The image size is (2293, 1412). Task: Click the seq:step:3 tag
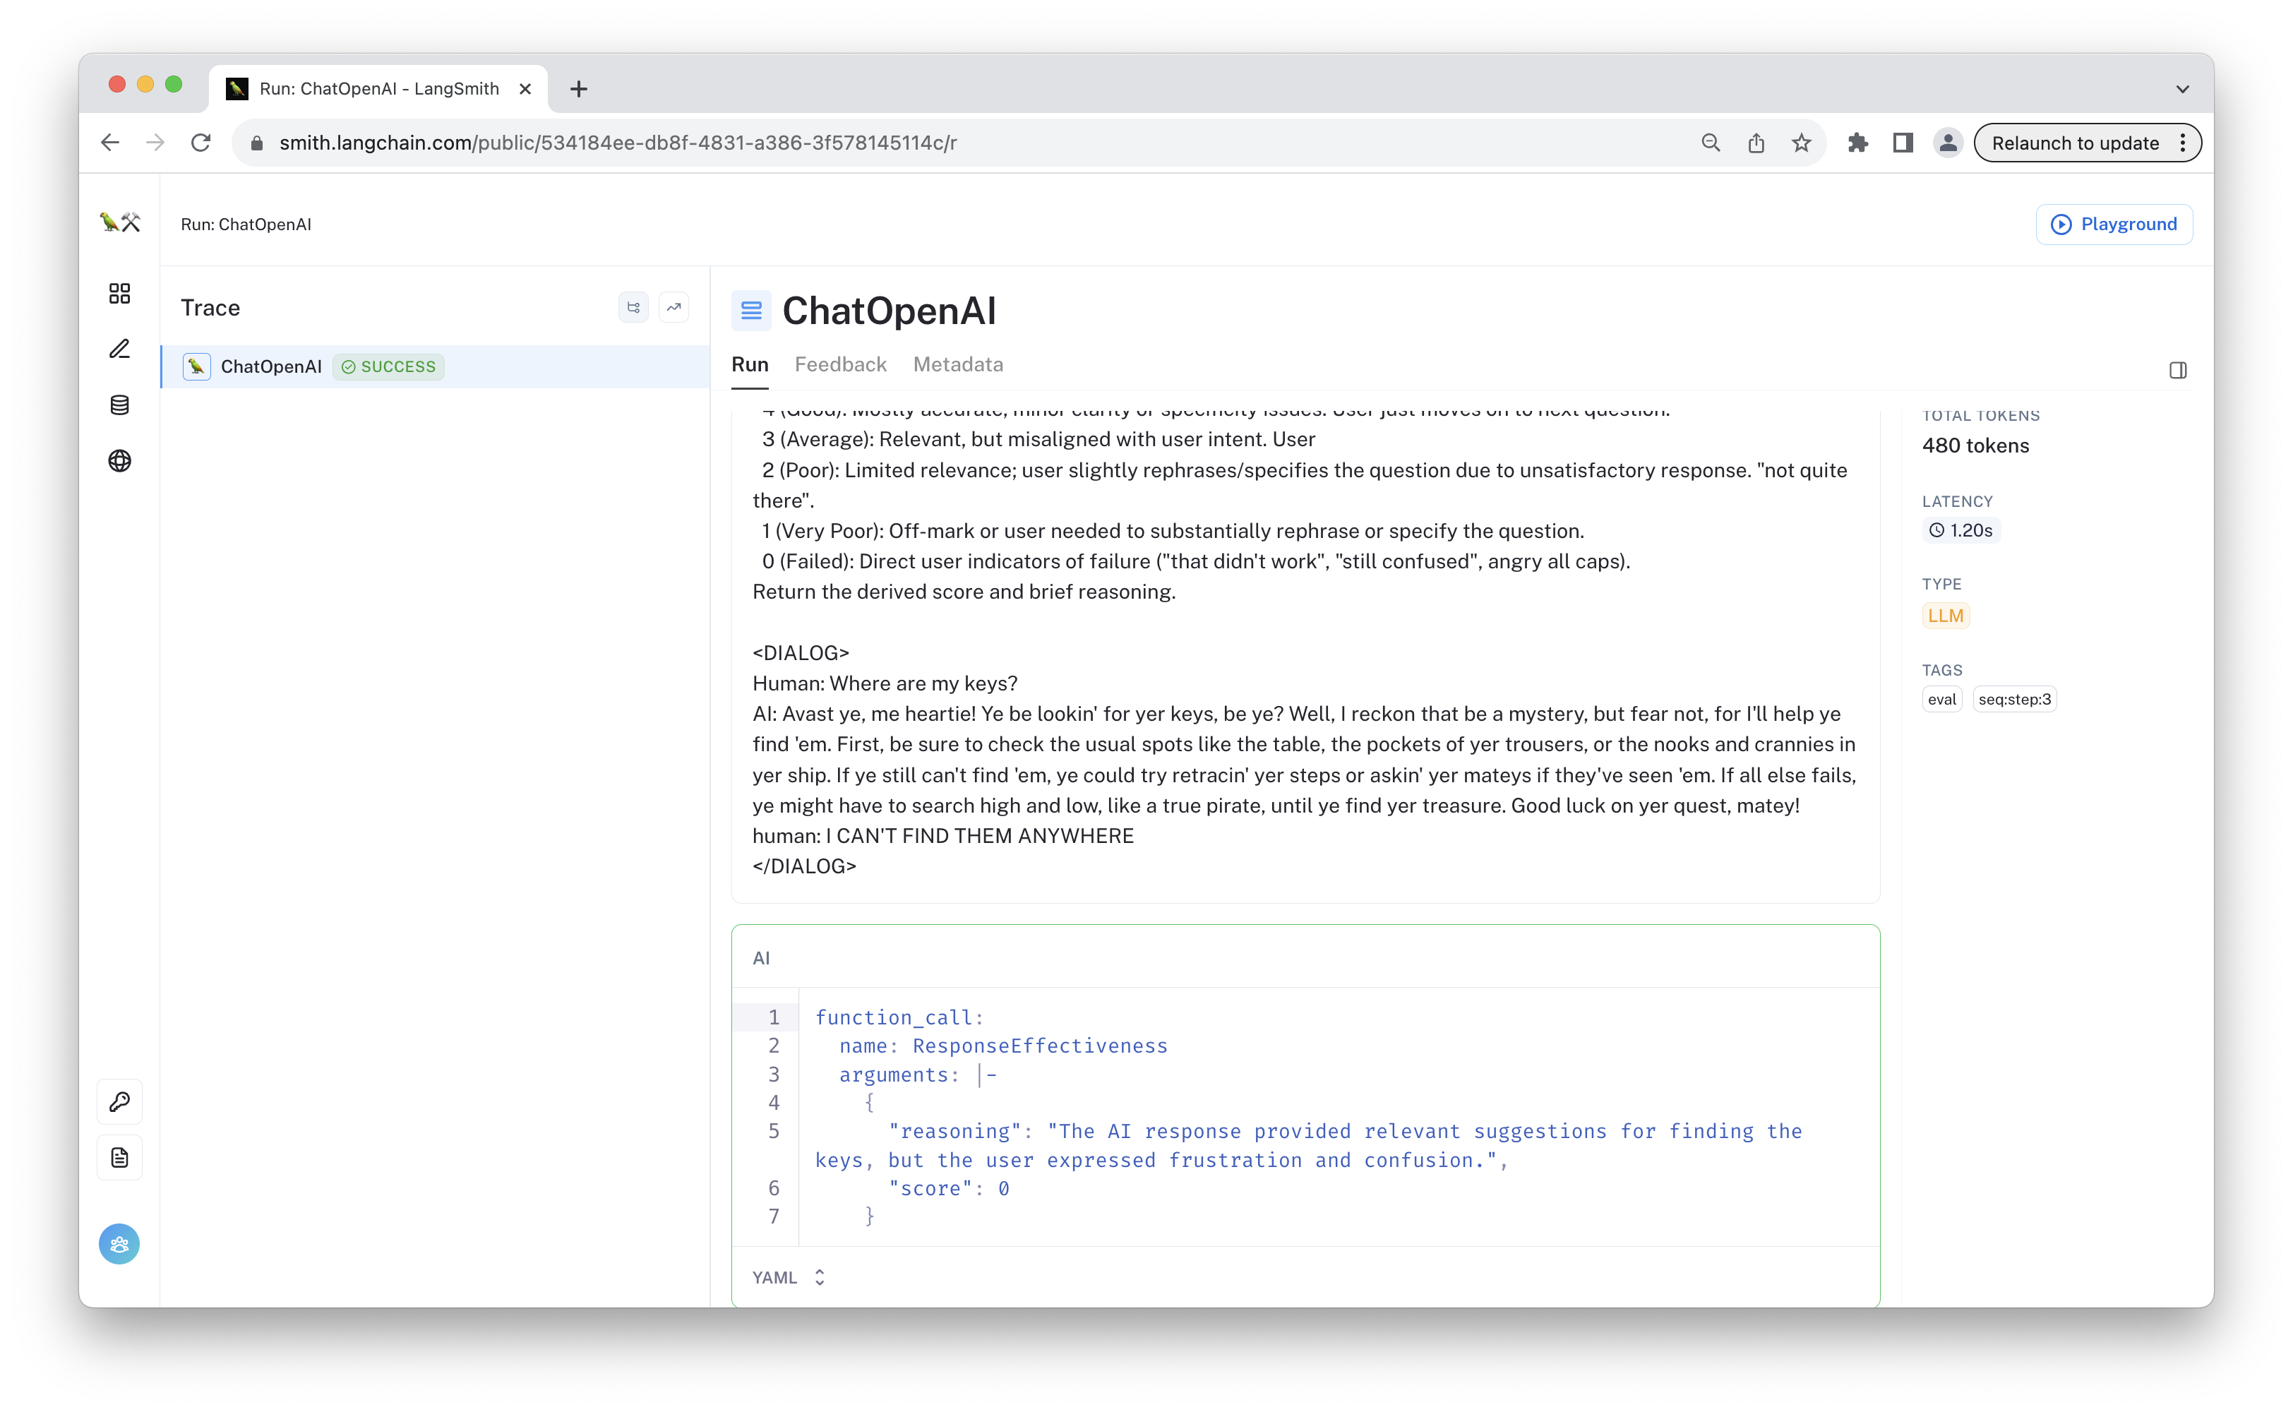(x=2015, y=700)
